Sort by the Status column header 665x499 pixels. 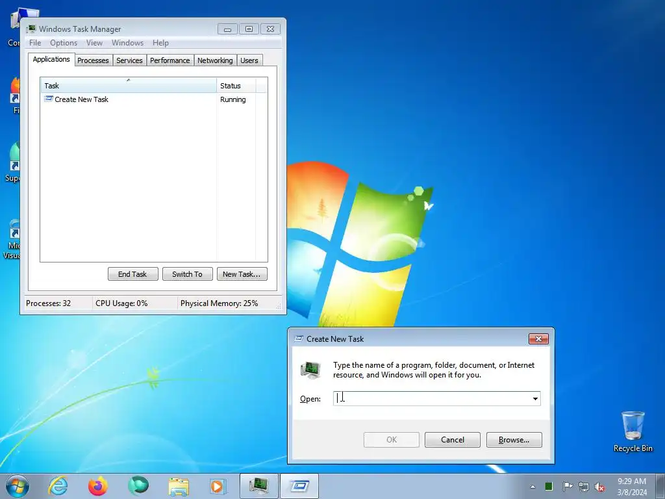tap(236, 85)
